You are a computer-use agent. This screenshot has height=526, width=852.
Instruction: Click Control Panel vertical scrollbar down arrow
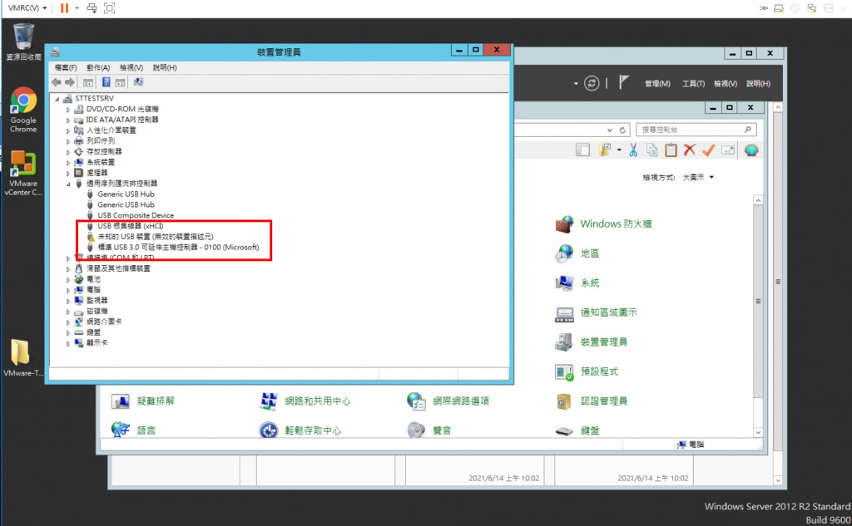pos(758,433)
